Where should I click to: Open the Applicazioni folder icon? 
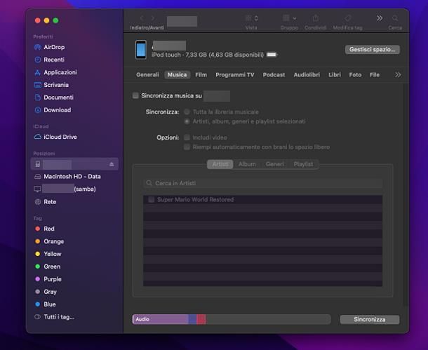38,72
